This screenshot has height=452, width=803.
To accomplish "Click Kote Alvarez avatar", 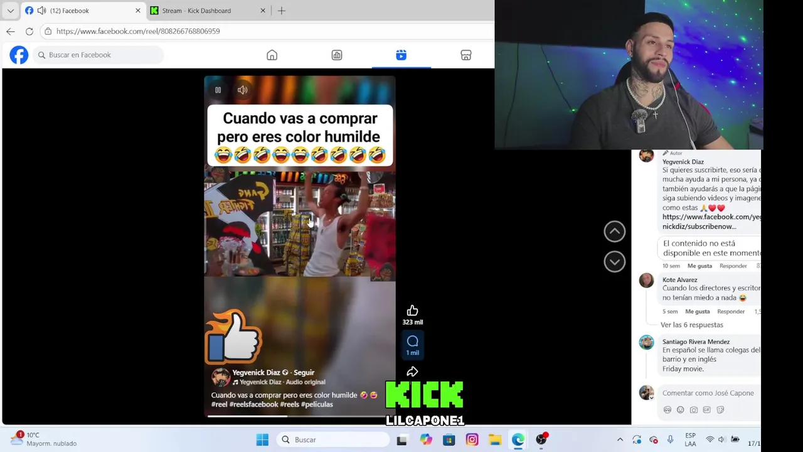I will [x=647, y=280].
